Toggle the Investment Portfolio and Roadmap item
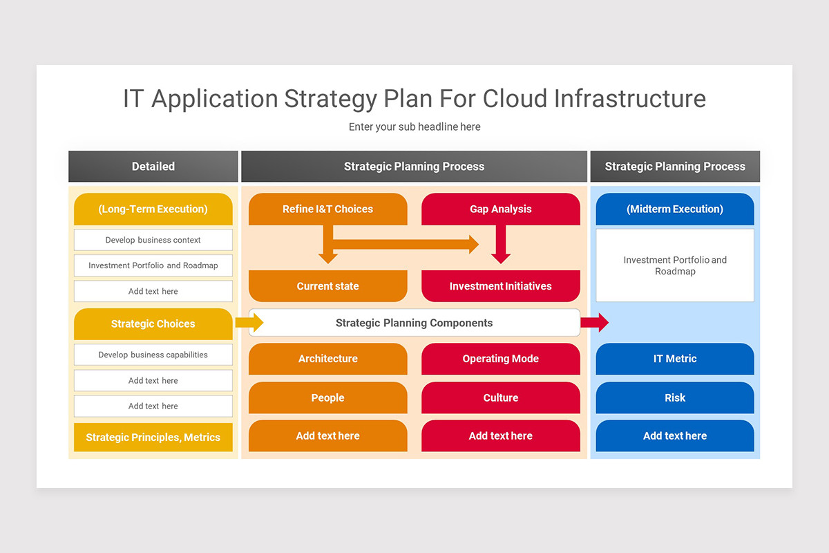829x553 pixels. pyautogui.click(x=153, y=265)
